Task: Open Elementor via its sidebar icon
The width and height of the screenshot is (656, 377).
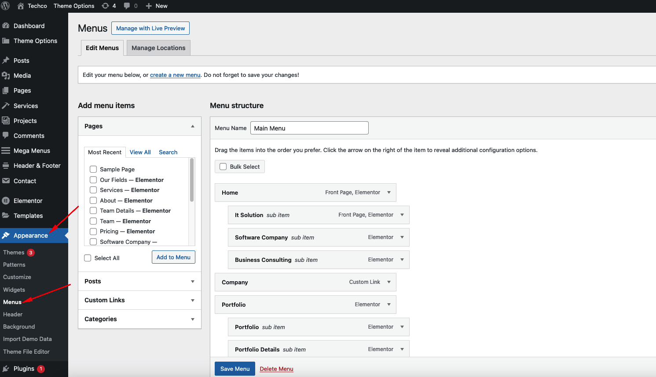Action: pos(6,201)
